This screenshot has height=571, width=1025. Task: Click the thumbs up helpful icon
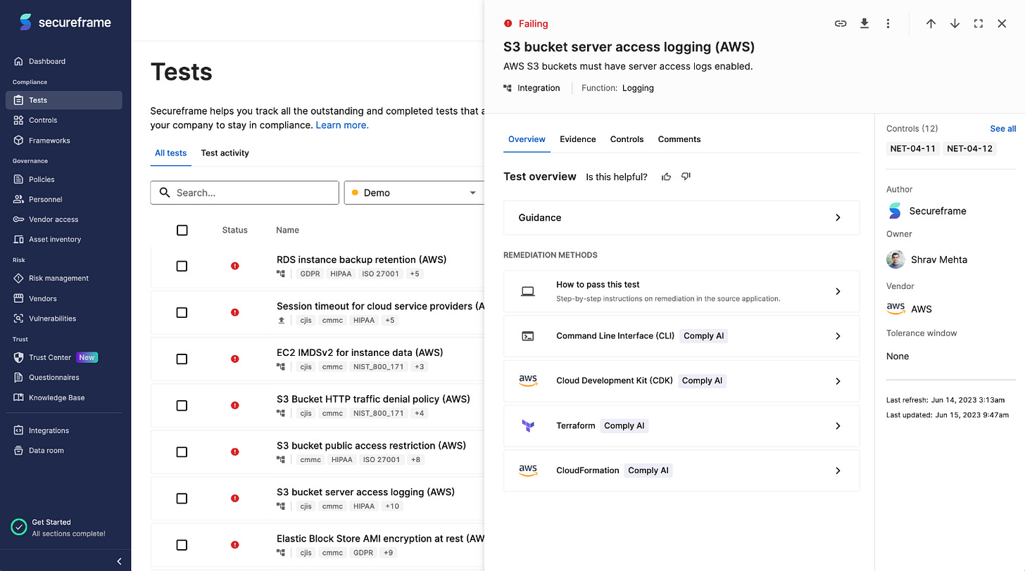[666, 177]
